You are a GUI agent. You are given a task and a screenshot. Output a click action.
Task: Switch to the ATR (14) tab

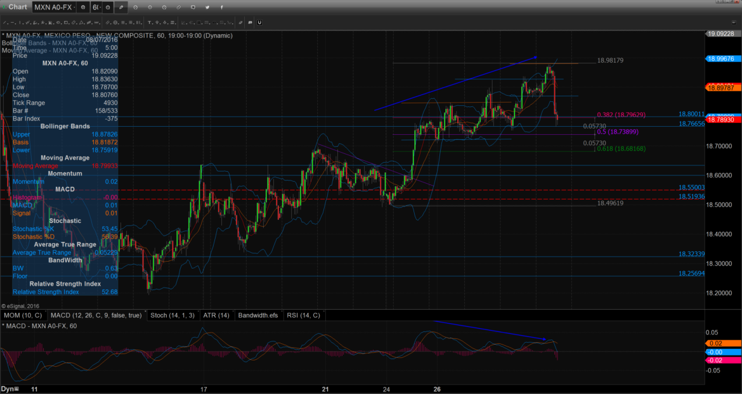pyautogui.click(x=216, y=315)
